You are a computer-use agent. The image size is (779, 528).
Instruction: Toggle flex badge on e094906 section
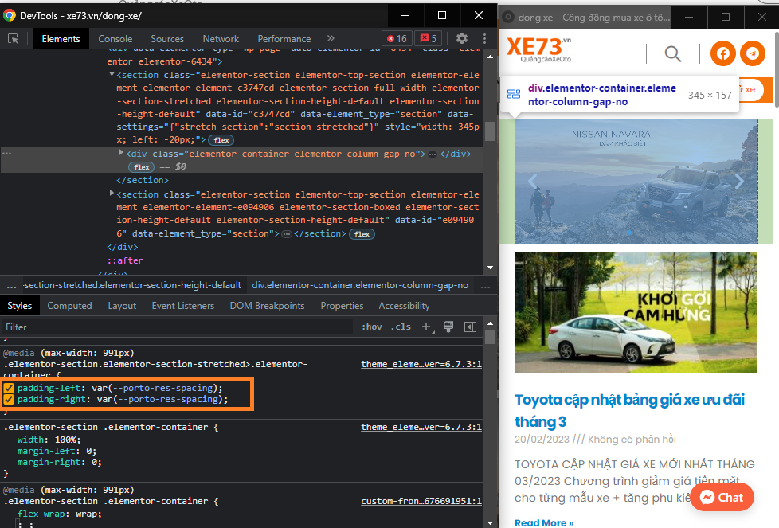[362, 234]
